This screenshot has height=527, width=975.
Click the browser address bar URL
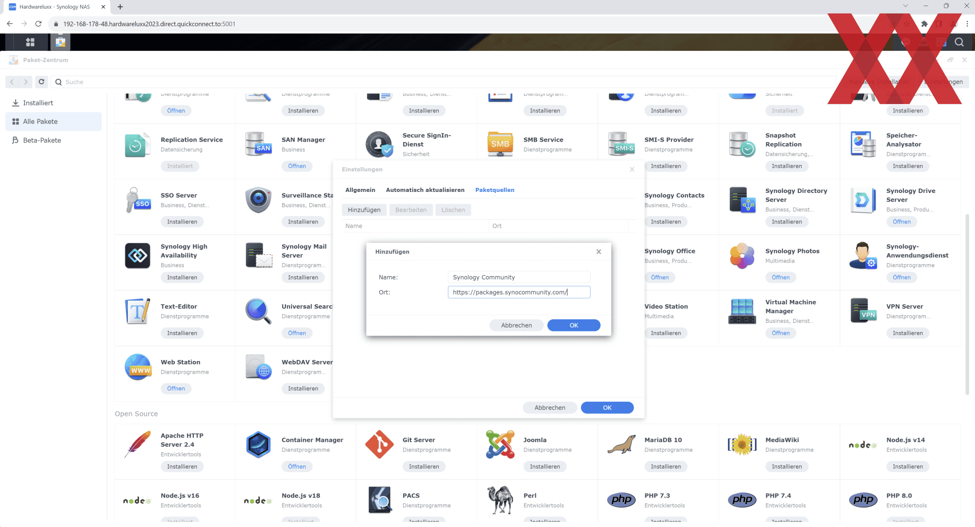coord(149,24)
